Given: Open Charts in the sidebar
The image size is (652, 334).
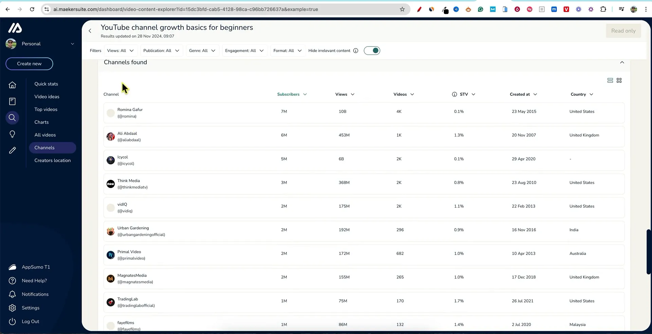Looking at the screenshot, I should pyautogui.click(x=41, y=122).
